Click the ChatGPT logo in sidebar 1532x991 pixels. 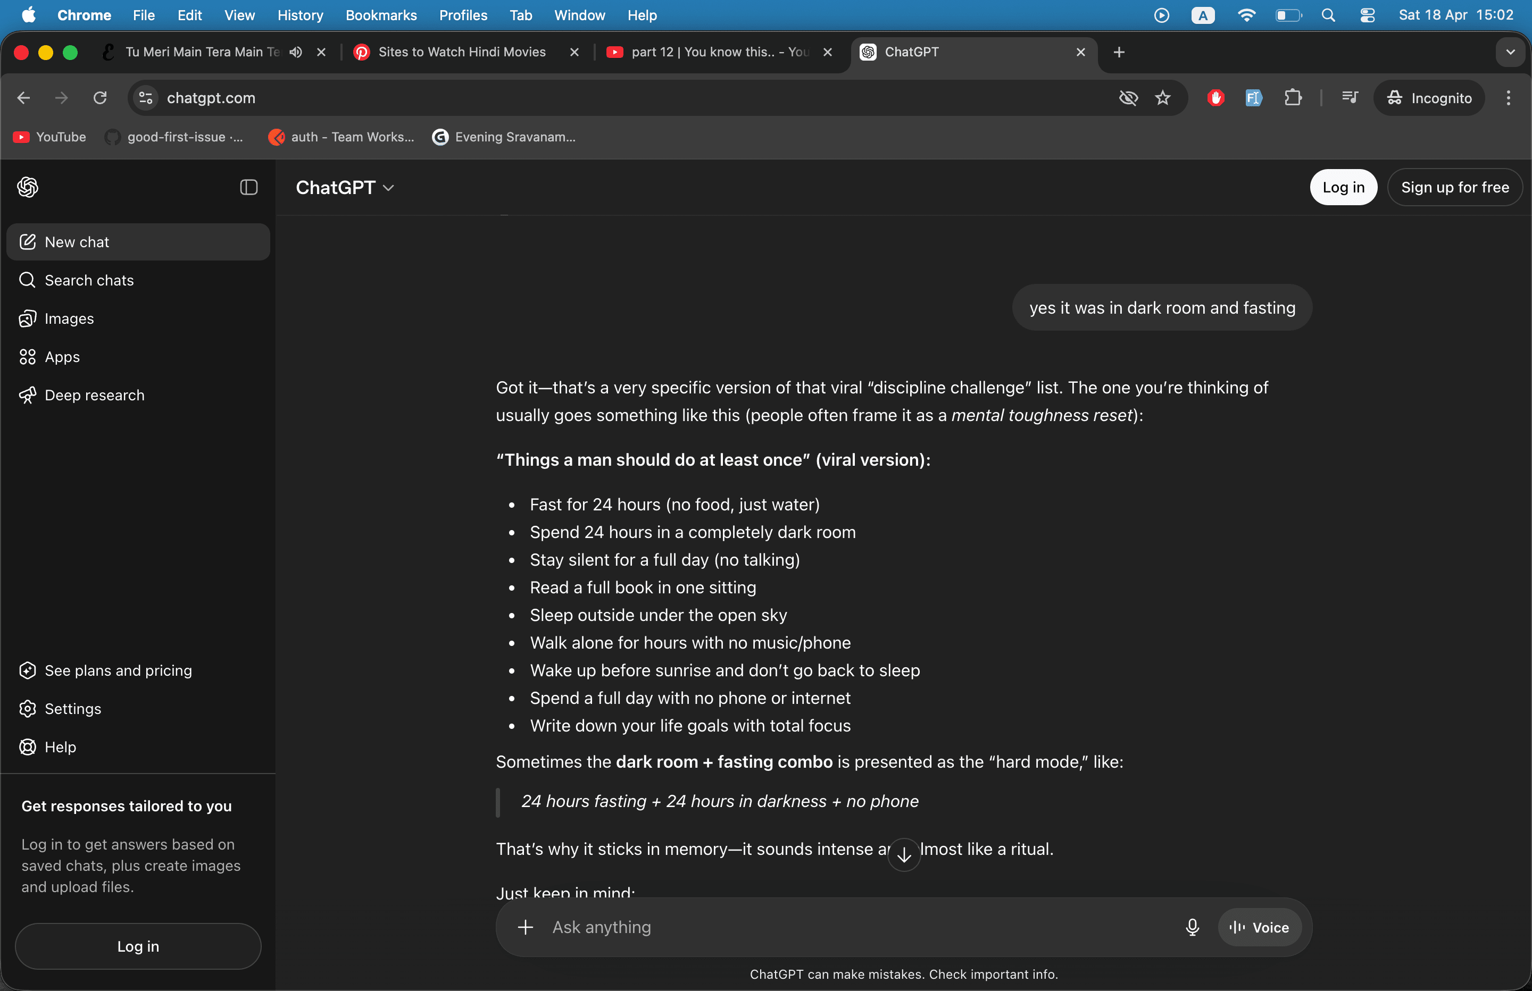pos(28,187)
